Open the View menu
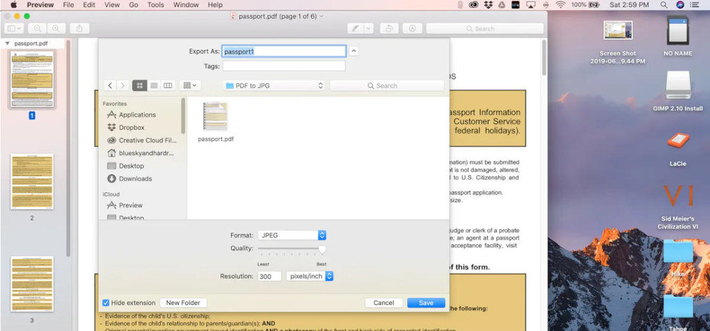Screen dimensions: 710x331 click(x=112, y=5)
